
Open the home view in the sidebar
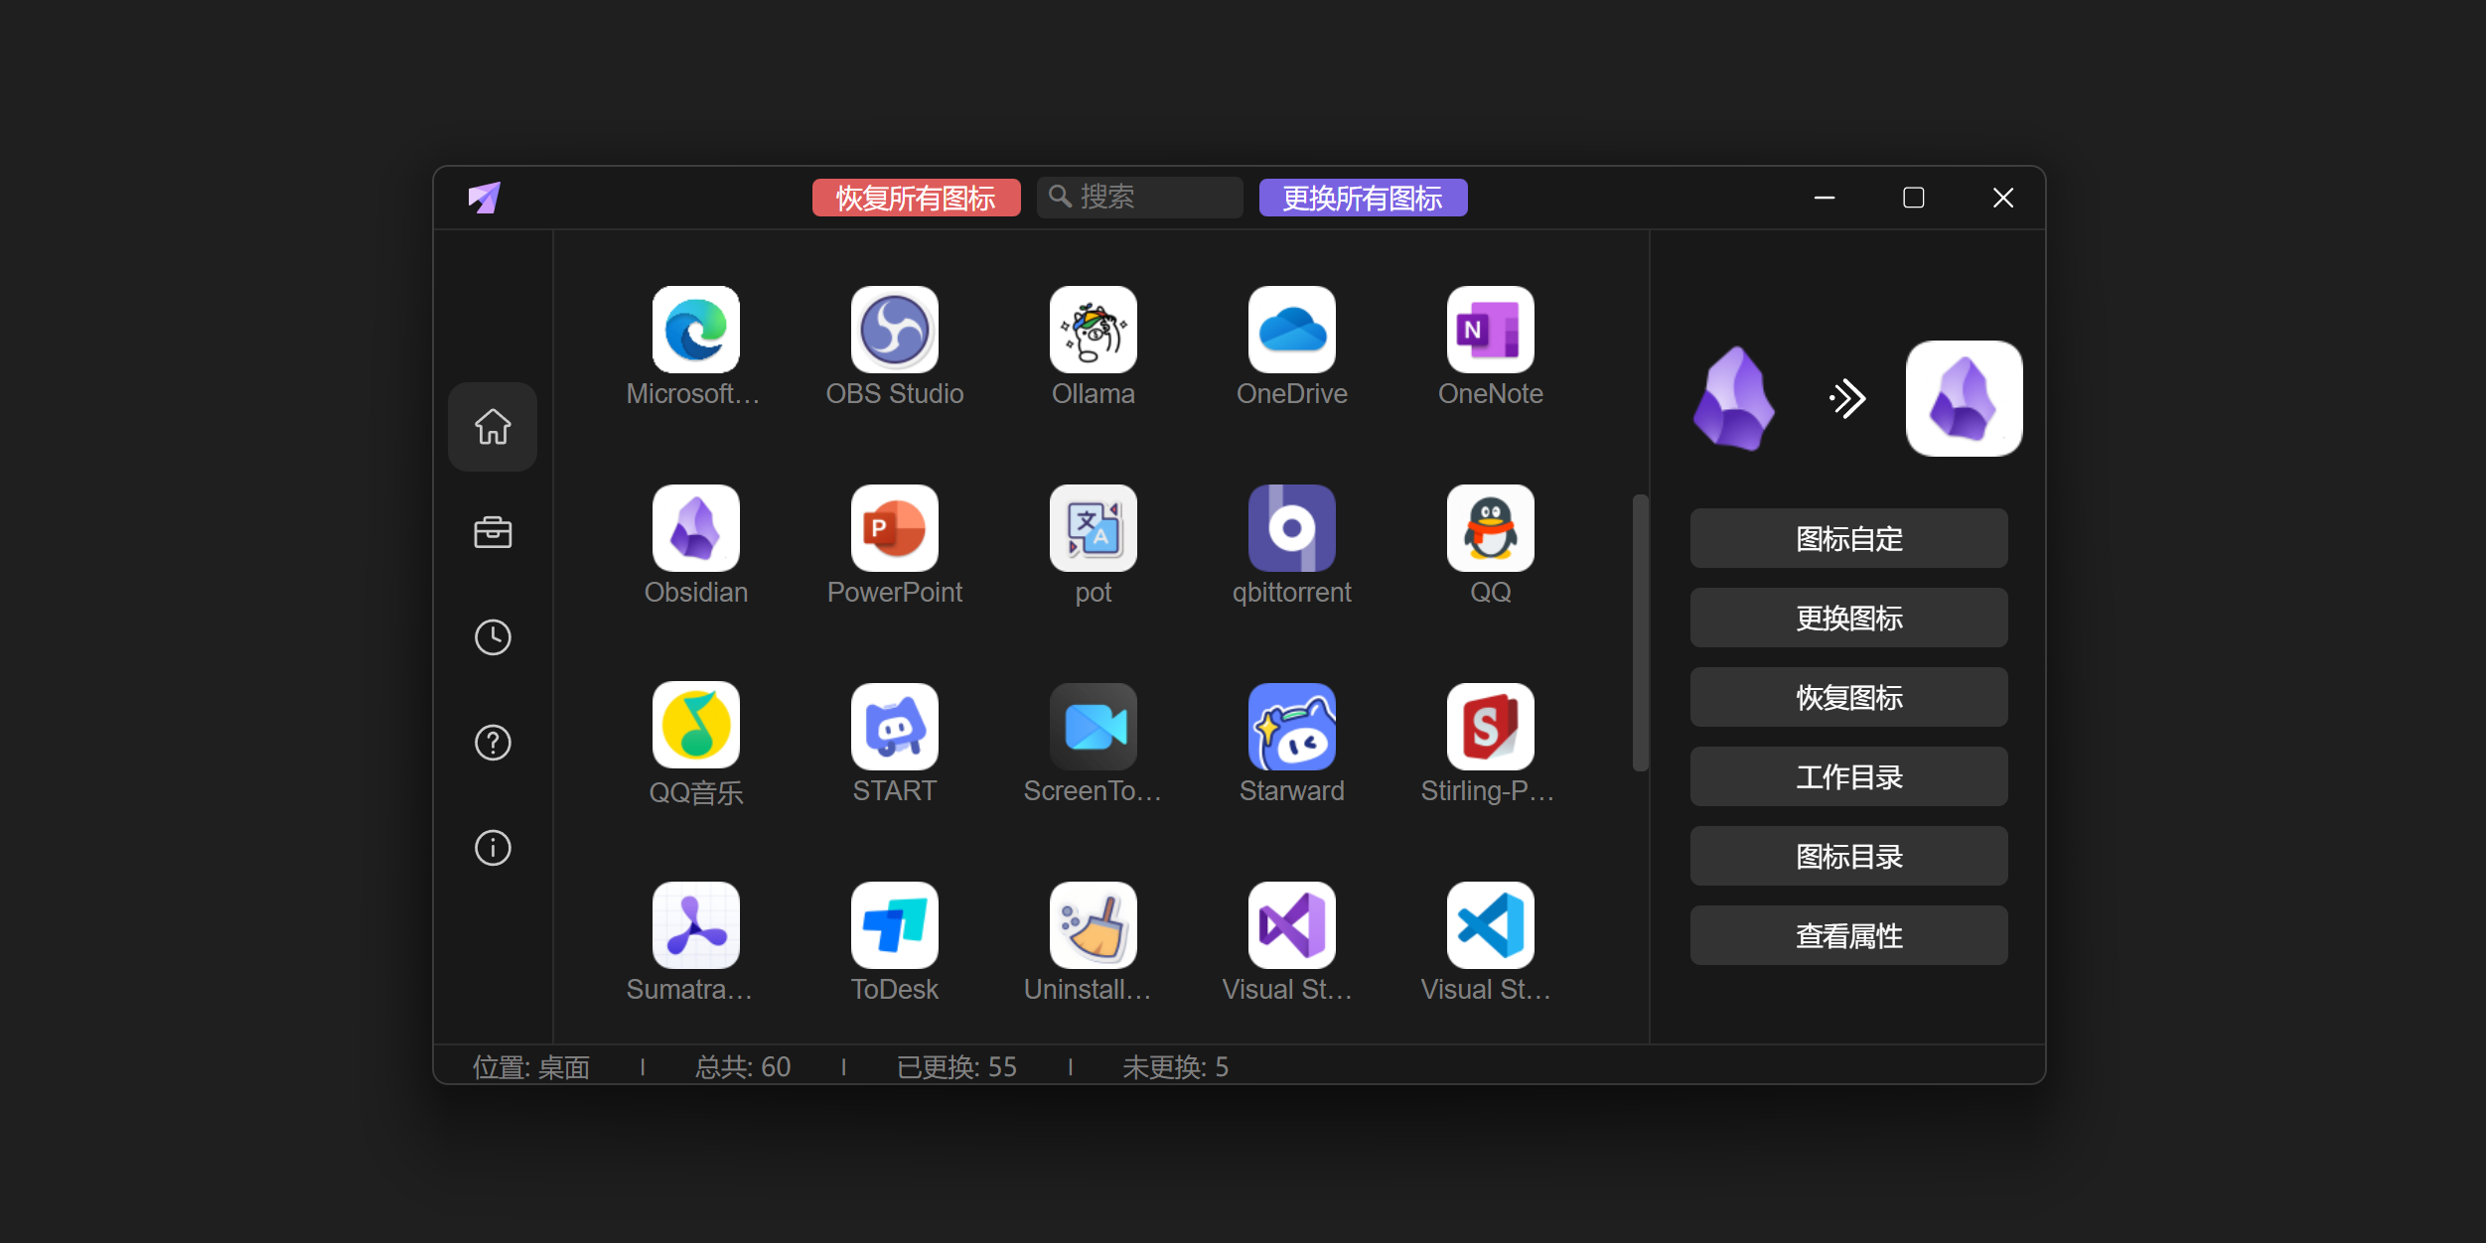(493, 427)
